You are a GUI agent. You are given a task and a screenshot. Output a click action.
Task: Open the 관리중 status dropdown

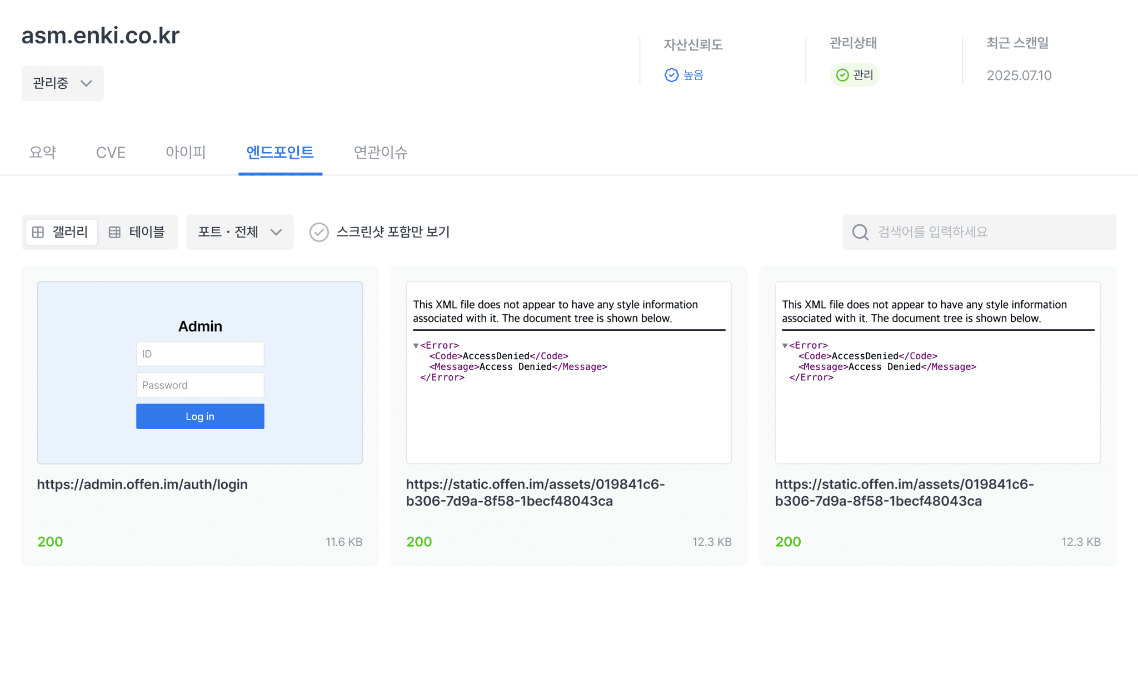(62, 83)
